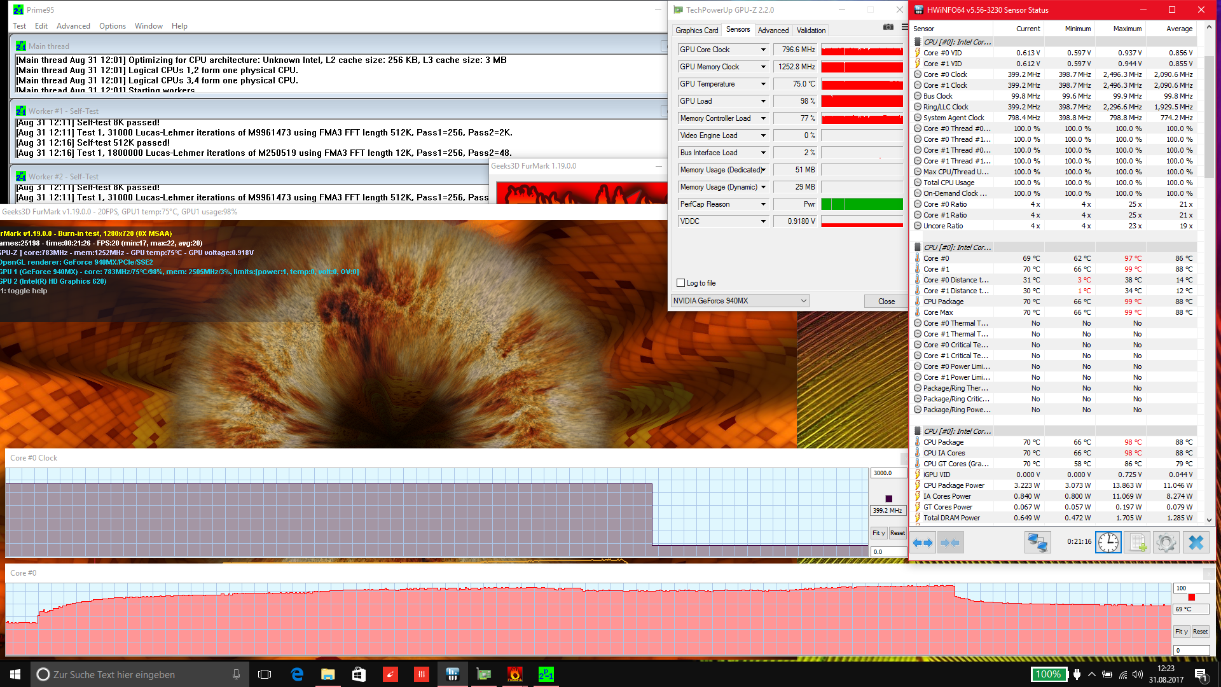This screenshot has height=687, width=1221.
Task: Open the GPU Core Clock sensor dropdown
Action: [x=763, y=50]
